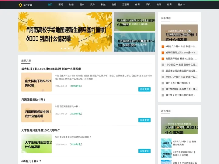
Task: Click 阅读更多 for 大学生生活费 article
Action: [144, 151]
